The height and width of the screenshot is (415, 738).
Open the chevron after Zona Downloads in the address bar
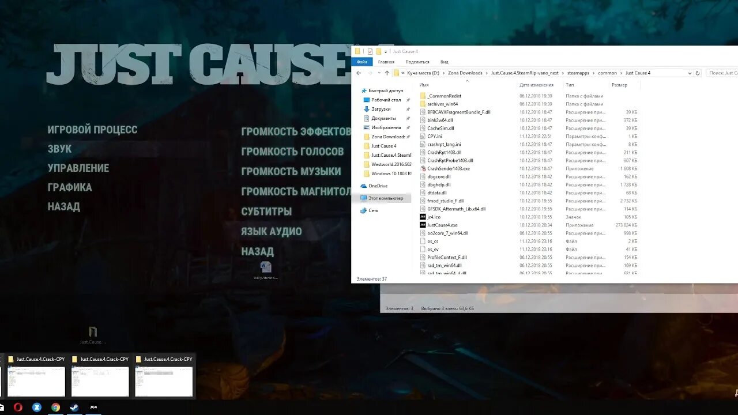point(487,73)
